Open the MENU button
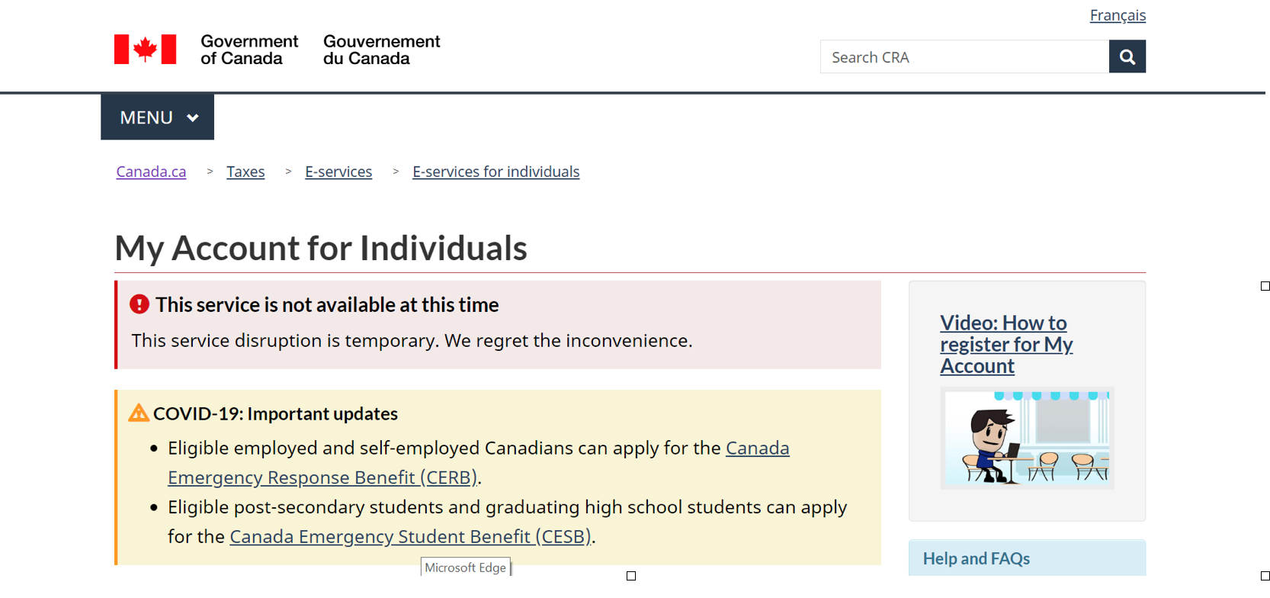The height and width of the screenshot is (598, 1270). (157, 117)
